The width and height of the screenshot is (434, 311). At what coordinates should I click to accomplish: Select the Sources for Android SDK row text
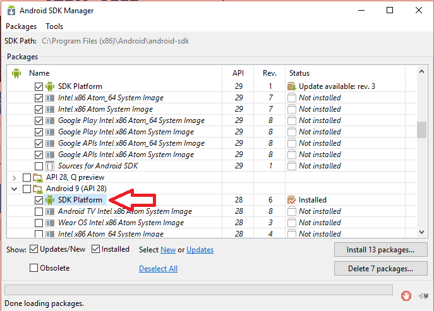[98, 166]
